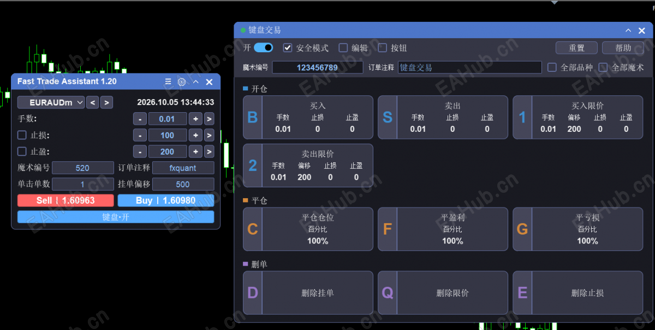The image size is (655, 330).
Task: Expand 止盈 options with > arrow
Action: 209,151
